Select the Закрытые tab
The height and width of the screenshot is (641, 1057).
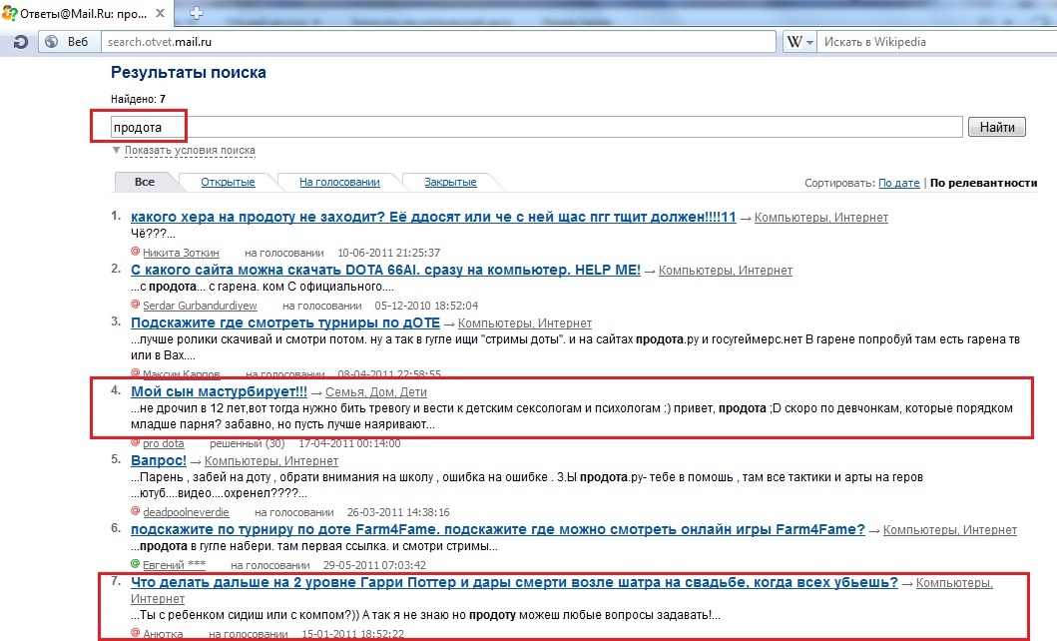[x=450, y=182]
